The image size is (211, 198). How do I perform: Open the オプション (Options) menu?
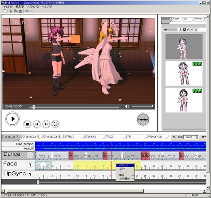pos(33,7)
